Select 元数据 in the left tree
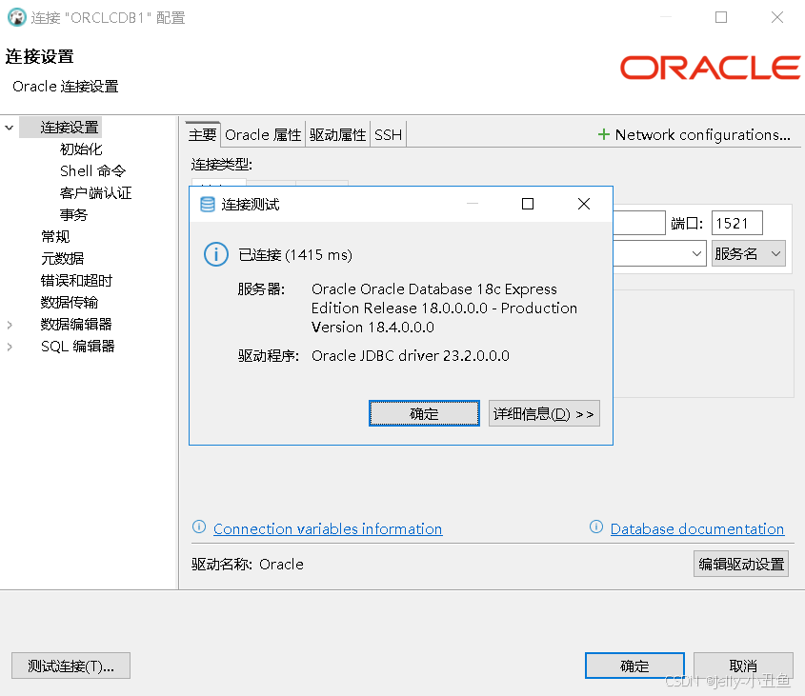The height and width of the screenshot is (696, 805). tap(62, 259)
